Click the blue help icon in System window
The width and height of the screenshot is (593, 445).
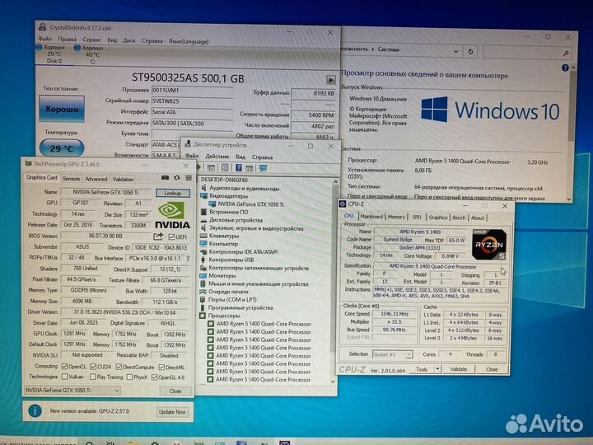coord(565,68)
